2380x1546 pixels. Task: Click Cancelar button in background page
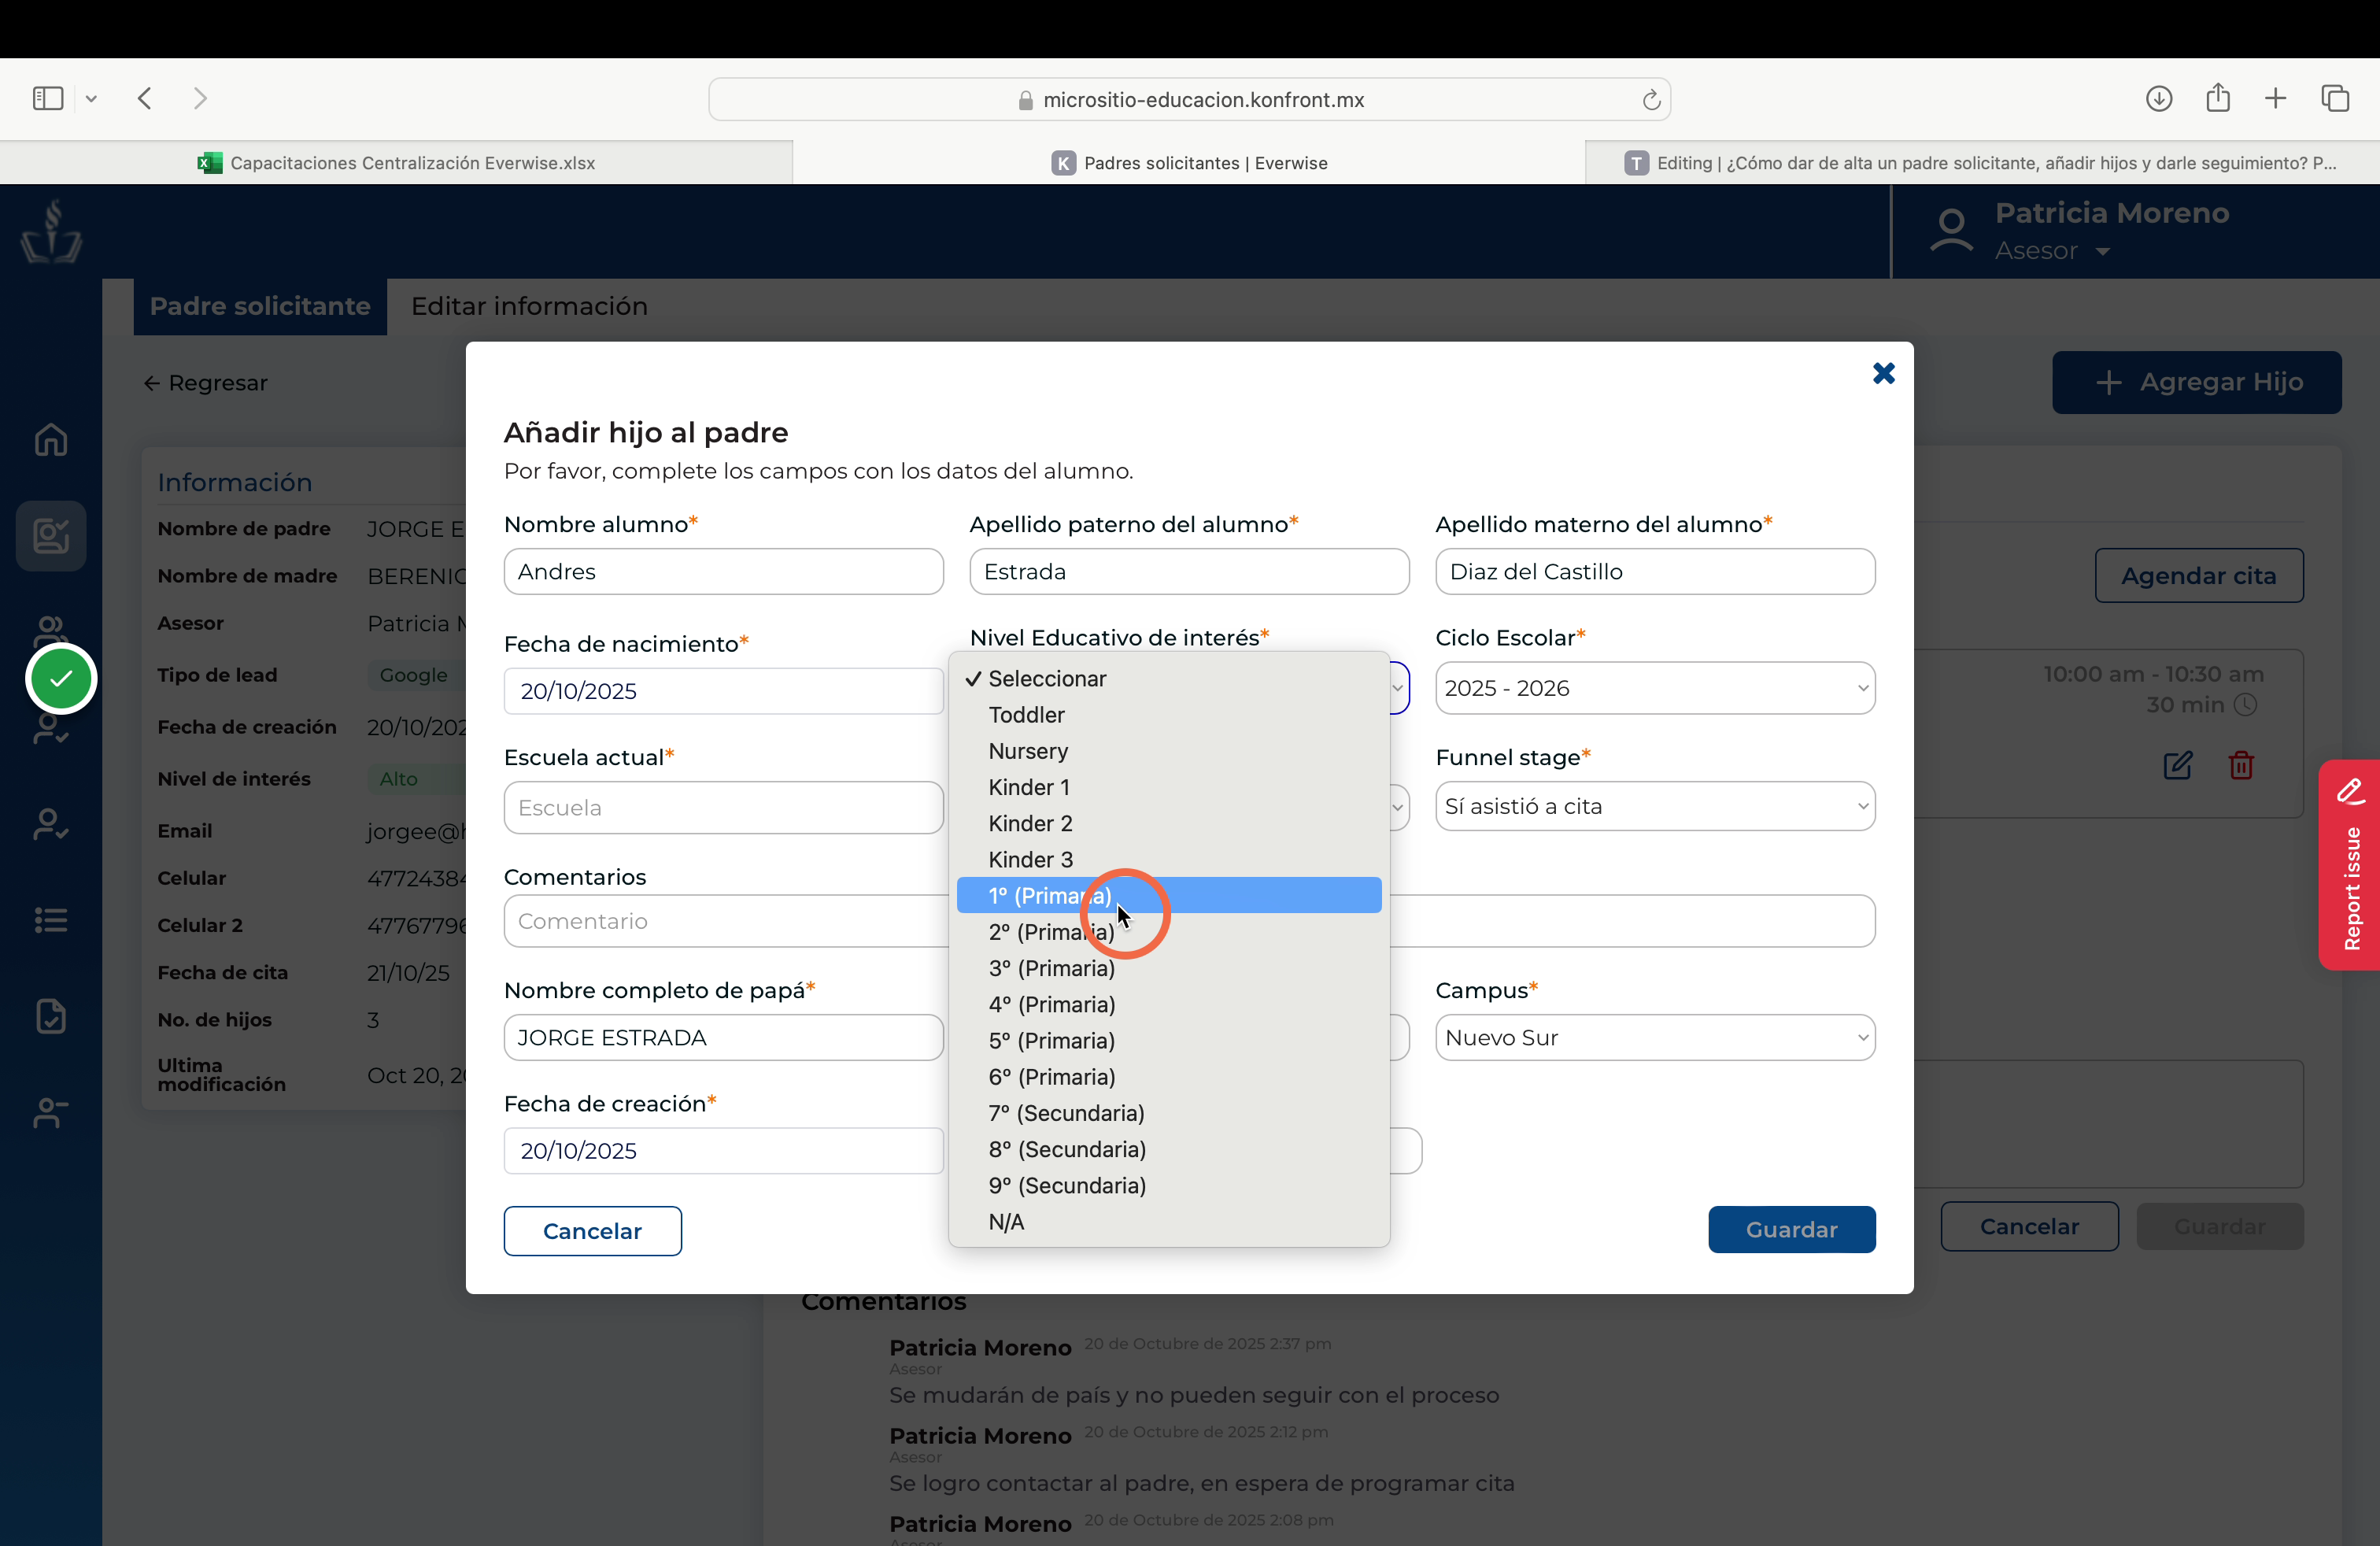[2029, 1227]
